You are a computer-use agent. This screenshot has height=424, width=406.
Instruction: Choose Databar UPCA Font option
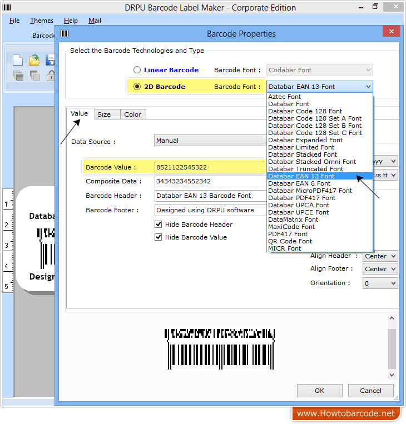(x=320, y=205)
